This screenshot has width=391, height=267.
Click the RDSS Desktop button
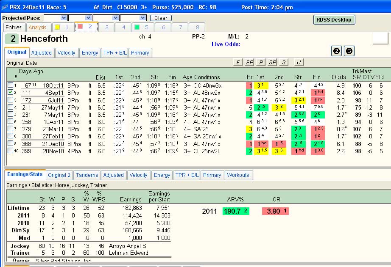[x=334, y=19]
